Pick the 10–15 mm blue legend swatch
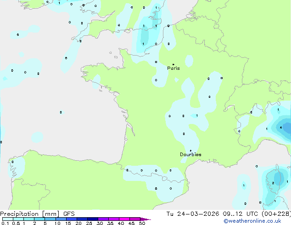Viewport: 291px width, 225px height. 61,219
